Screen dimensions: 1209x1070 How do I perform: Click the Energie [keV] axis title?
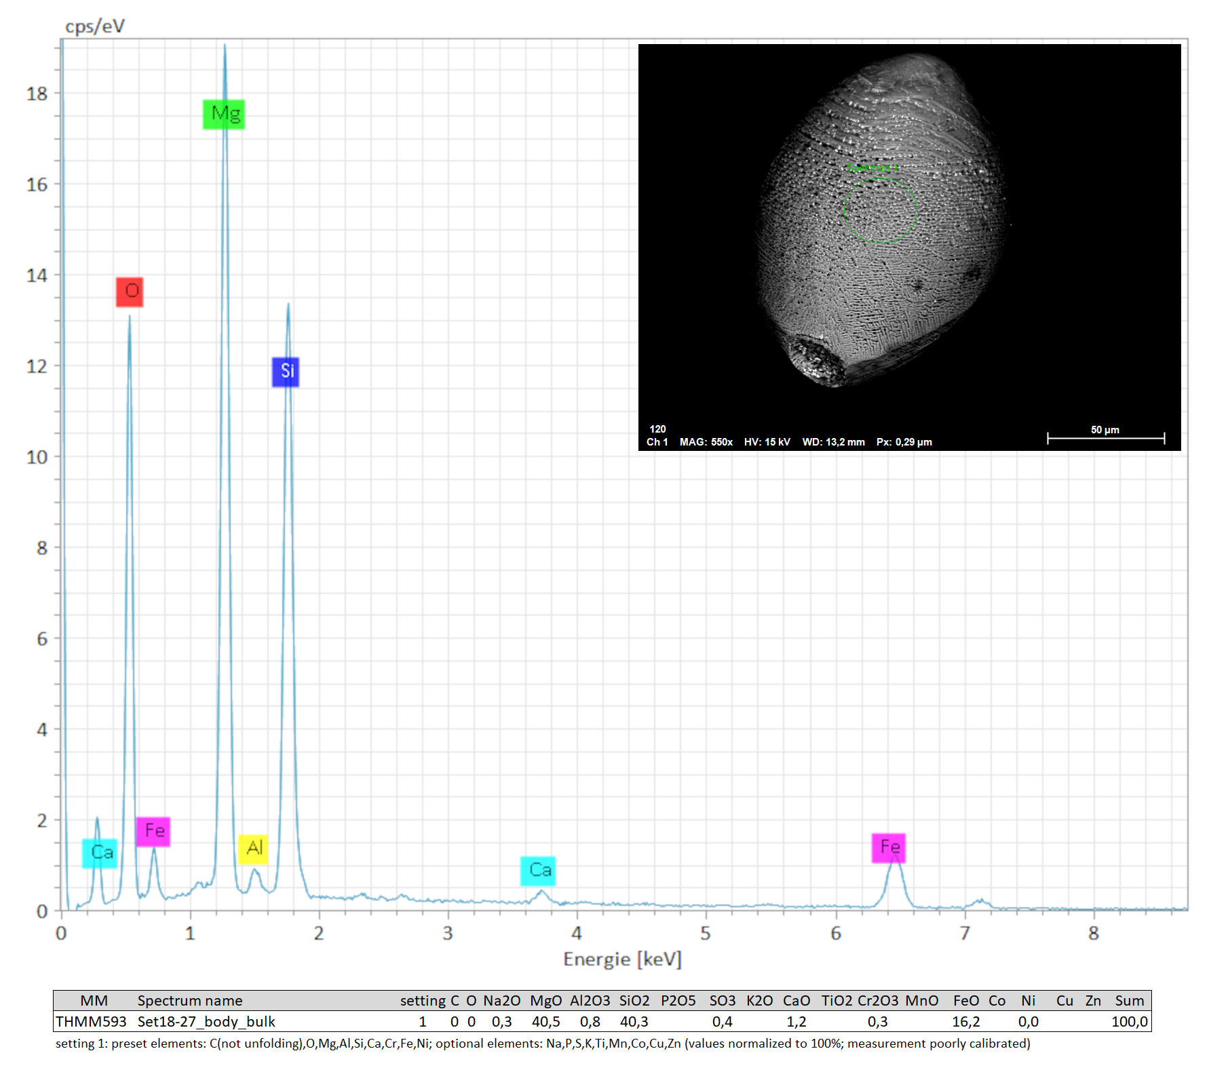(622, 959)
